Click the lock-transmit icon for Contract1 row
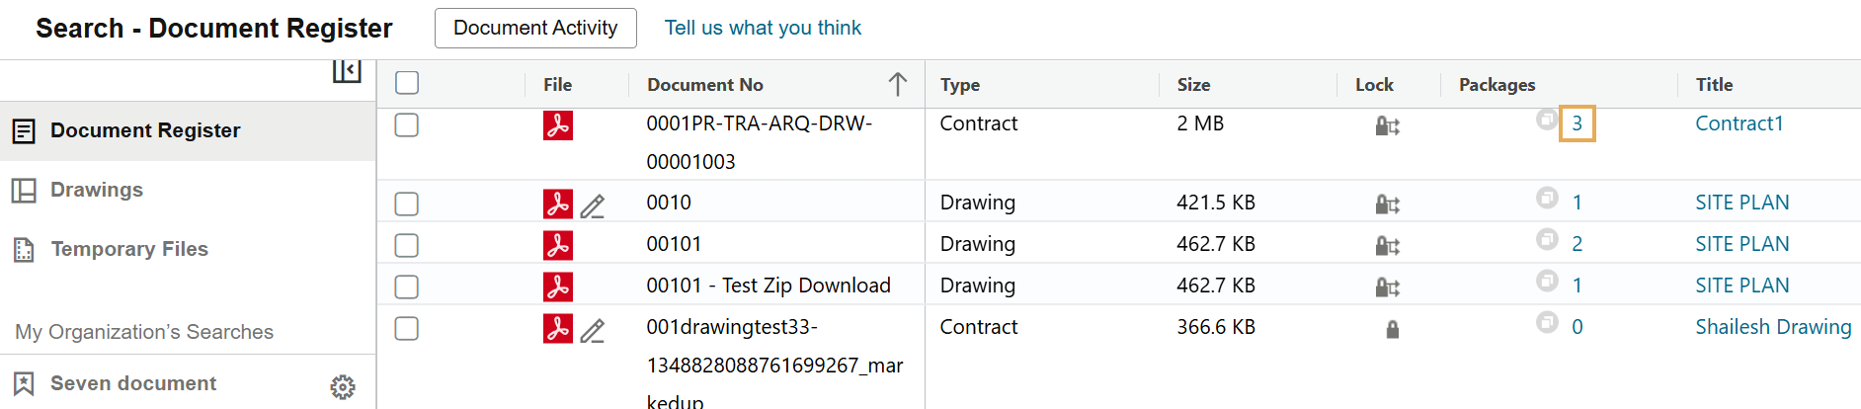Screen dimensions: 1861x409 (1387, 125)
